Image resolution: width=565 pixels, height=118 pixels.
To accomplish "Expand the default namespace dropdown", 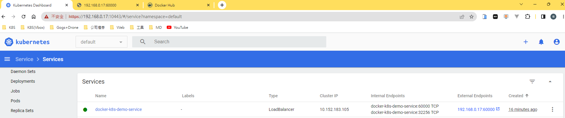I will pyautogui.click(x=102, y=42).
